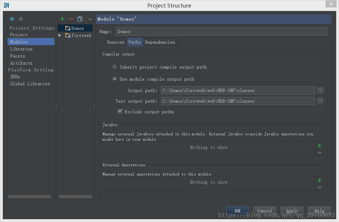Close the Project Structure dialog

[331, 4]
